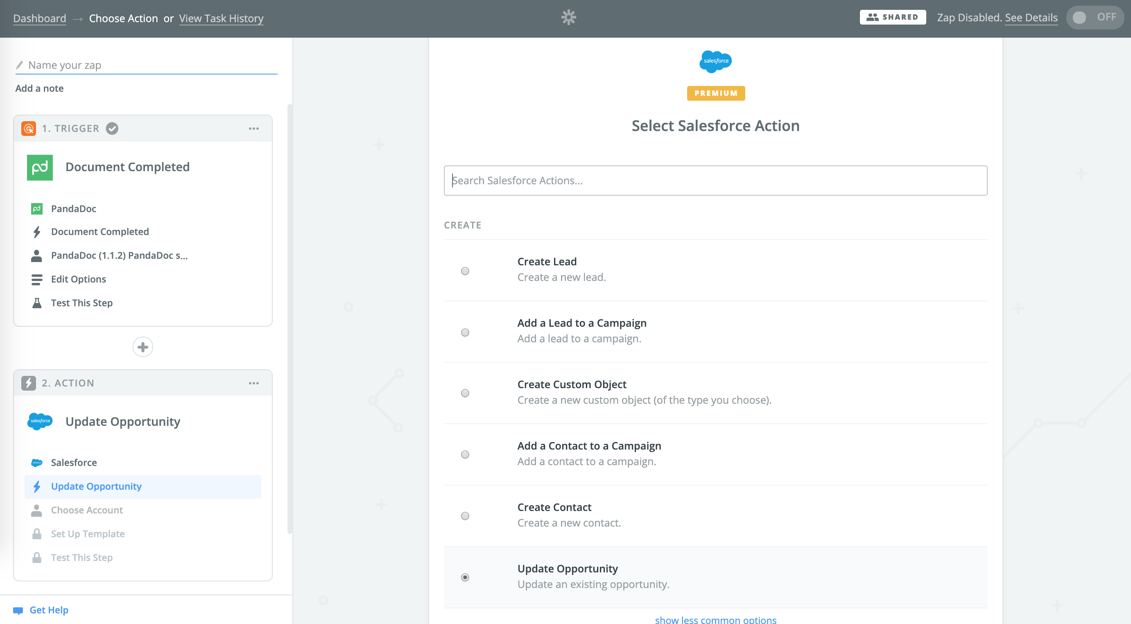Open the action step three-dots menu
Screen dimensions: 1131x624
[x=253, y=383]
